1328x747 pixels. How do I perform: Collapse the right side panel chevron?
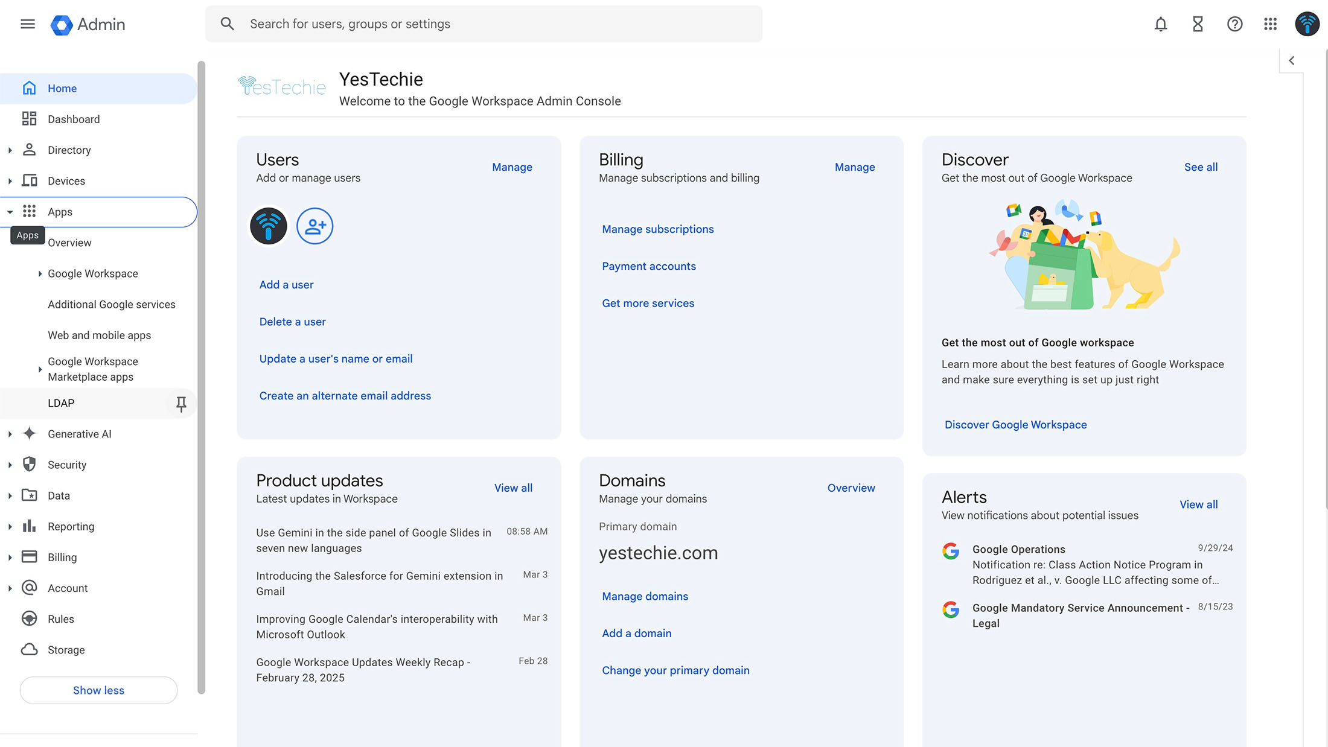(1291, 60)
